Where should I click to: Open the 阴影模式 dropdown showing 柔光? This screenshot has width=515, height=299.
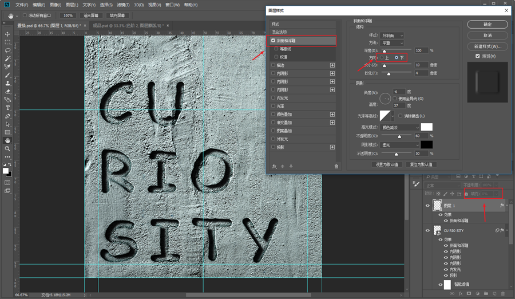pos(400,145)
